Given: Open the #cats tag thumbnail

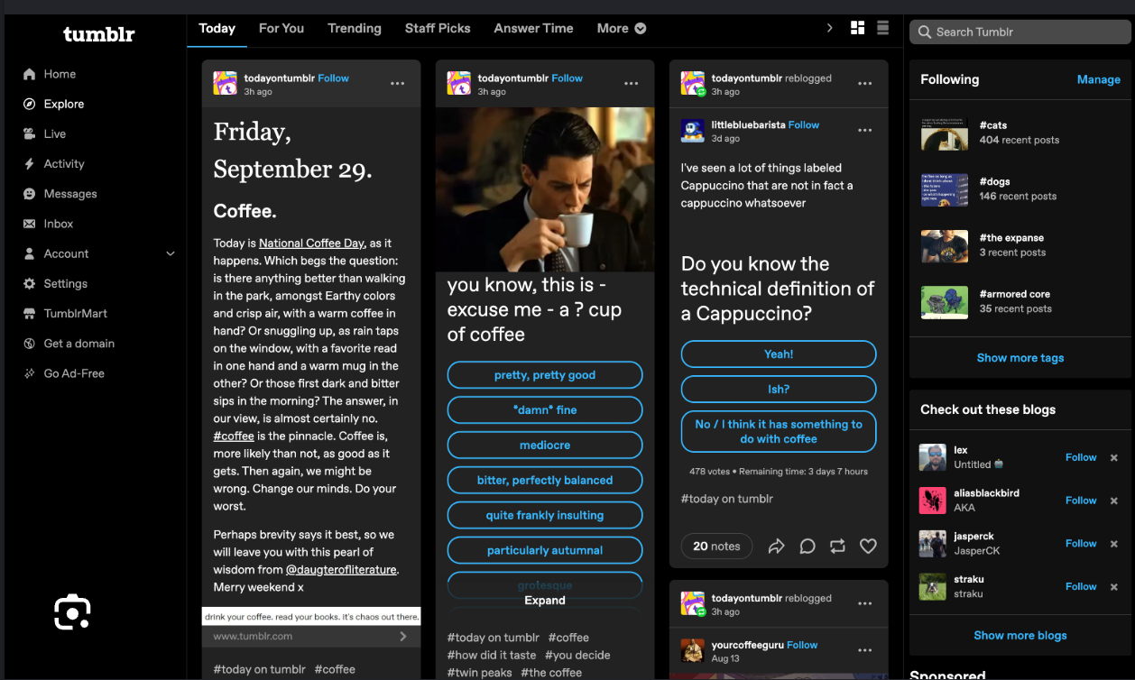Looking at the screenshot, I should 945,133.
